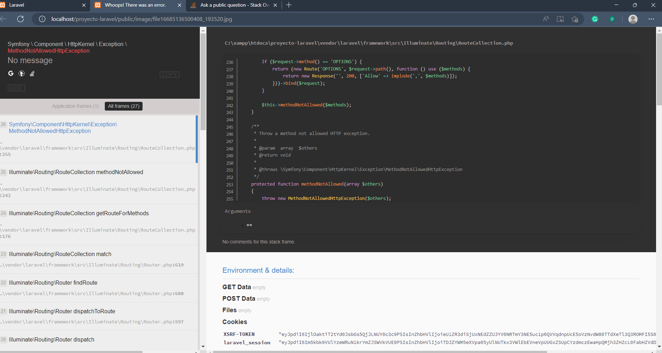Click the RouteCollection.php file path header

[x=369, y=43]
